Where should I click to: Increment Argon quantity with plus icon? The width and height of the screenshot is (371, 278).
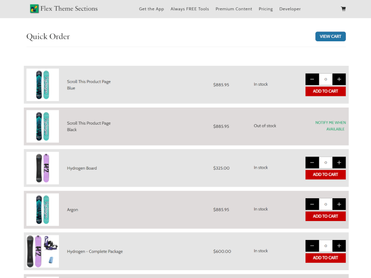pyautogui.click(x=339, y=204)
